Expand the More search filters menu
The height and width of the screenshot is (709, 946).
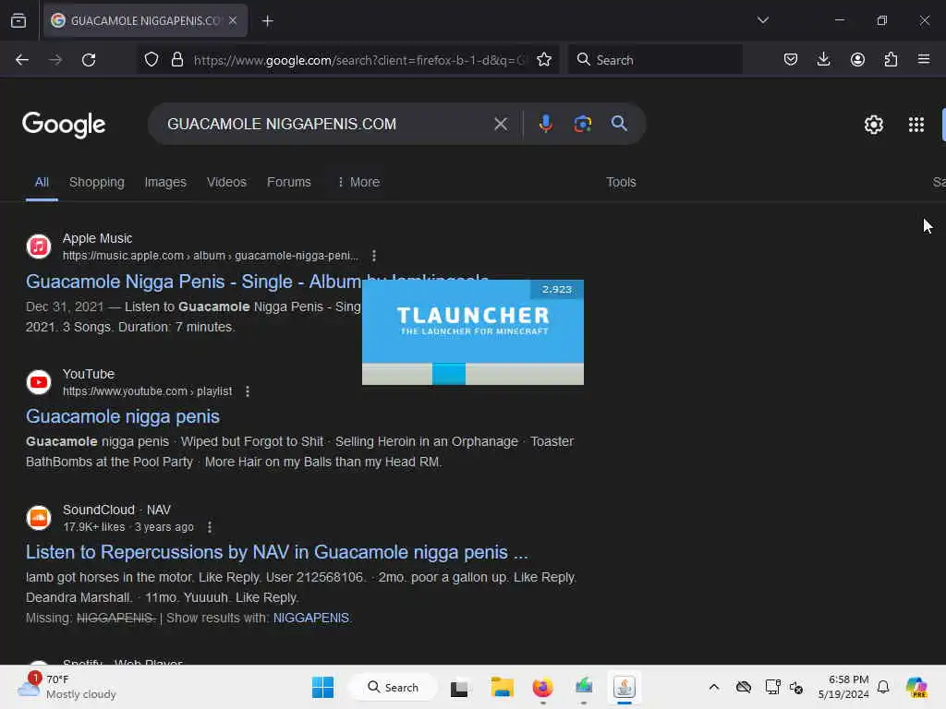click(x=358, y=182)
